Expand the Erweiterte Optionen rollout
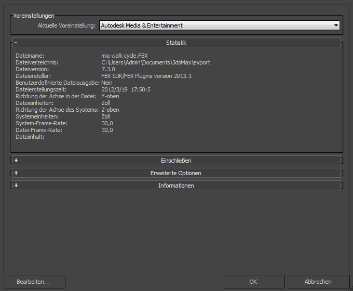Viewport: 353px width, 291px height. (177, 173)
